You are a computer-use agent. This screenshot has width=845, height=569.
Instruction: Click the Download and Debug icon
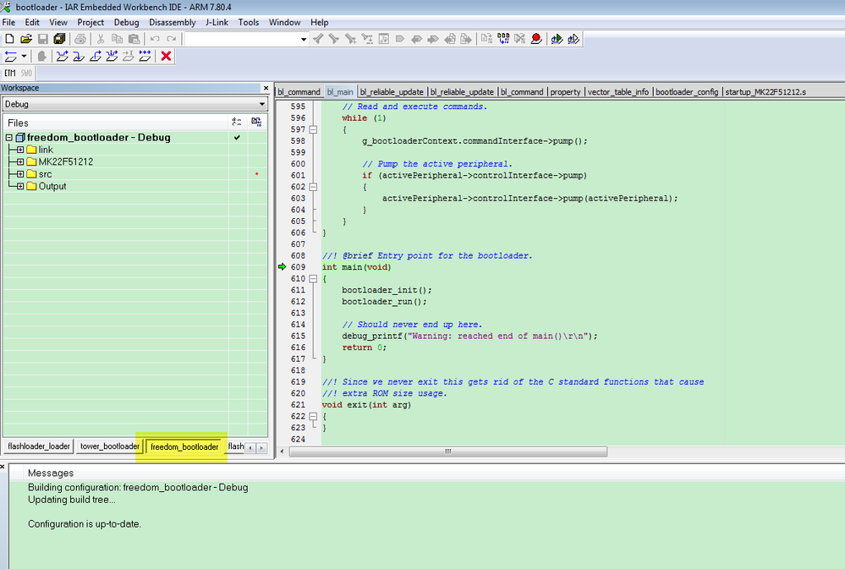(x=556, y=39)
